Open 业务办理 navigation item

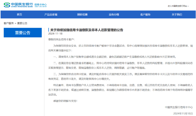[x=114, y=14]
